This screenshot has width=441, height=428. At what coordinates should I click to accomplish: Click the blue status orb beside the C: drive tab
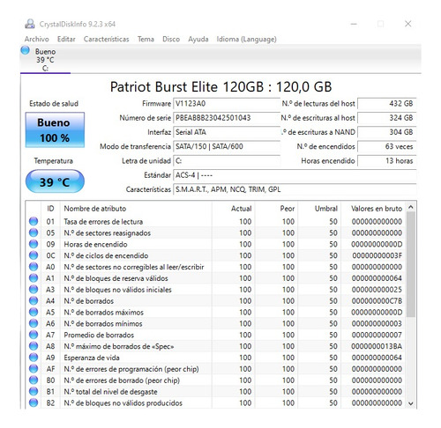pos(26,50)
